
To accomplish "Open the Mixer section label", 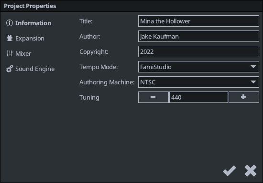I will [x=23, y=54].
